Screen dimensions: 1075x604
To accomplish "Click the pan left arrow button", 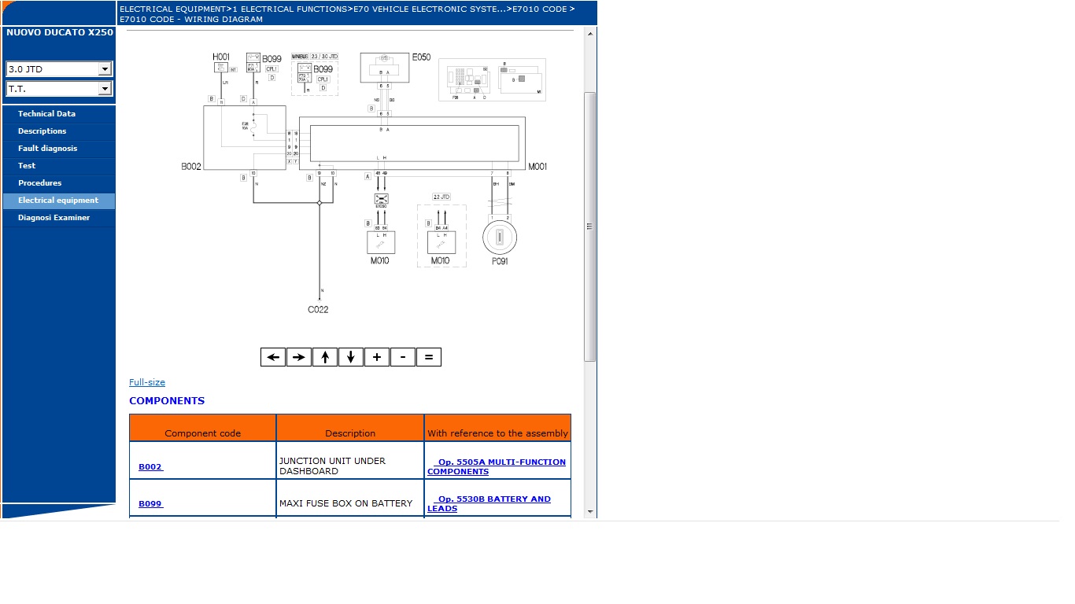I will [273, 357].
